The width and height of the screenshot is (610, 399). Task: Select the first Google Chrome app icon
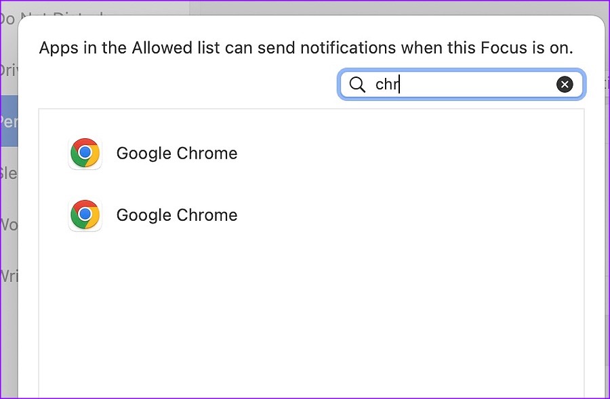(85, 153)
